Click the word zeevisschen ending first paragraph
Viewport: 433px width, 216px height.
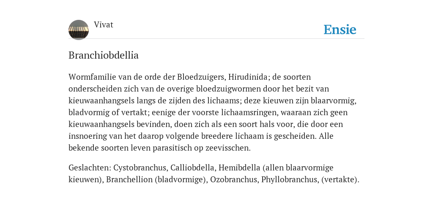[x=228, y=148]
